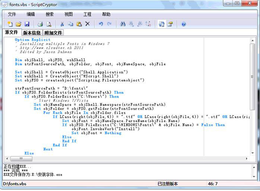Viewport: 260px width, 191px height.
Task: Open the 文件 menu
Action: [12, 14]
